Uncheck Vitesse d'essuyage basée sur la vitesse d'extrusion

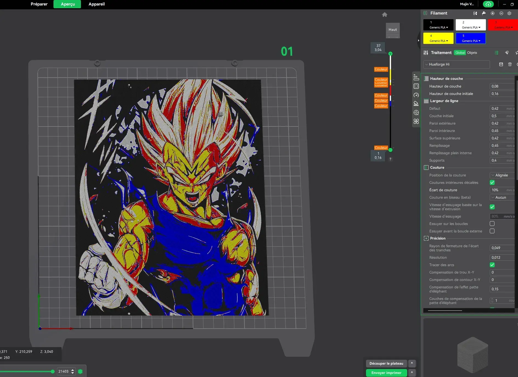(x=492, y=207)
